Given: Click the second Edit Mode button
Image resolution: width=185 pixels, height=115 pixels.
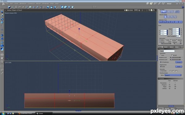Looking at the screenshot, I should 171,12.
